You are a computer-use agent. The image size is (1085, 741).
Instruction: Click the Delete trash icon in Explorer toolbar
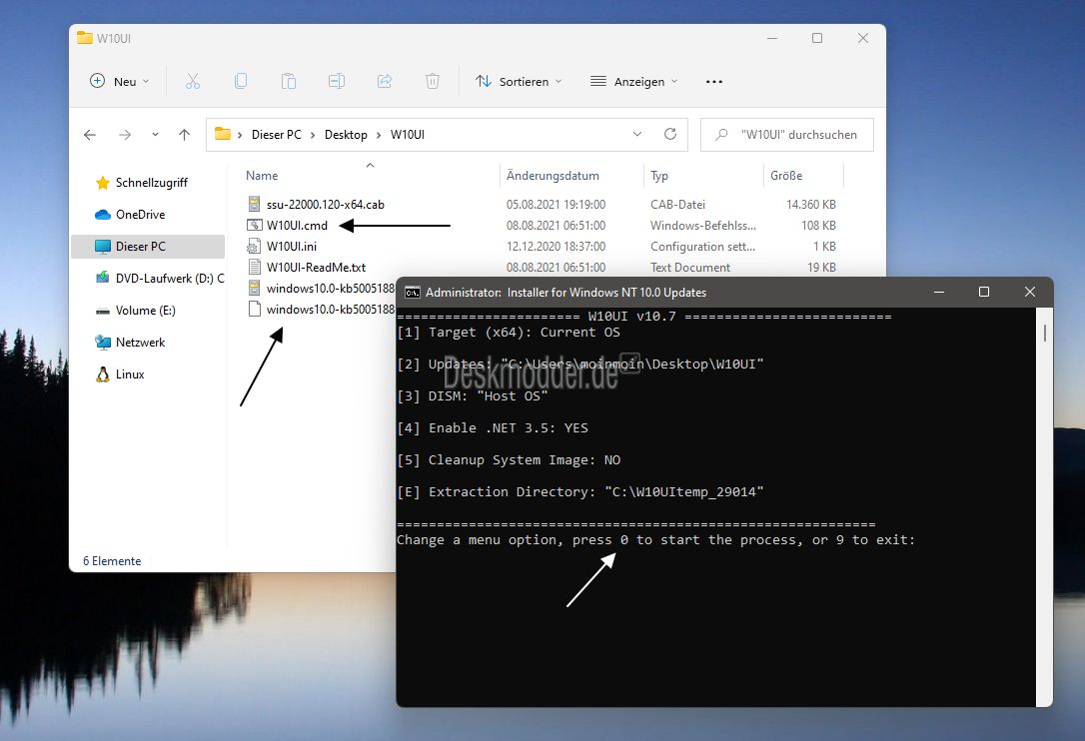433,82
